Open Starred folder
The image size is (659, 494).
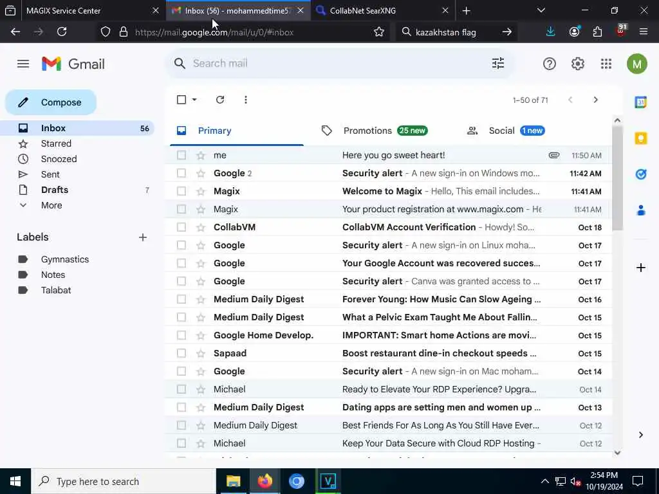pos(78,143)
